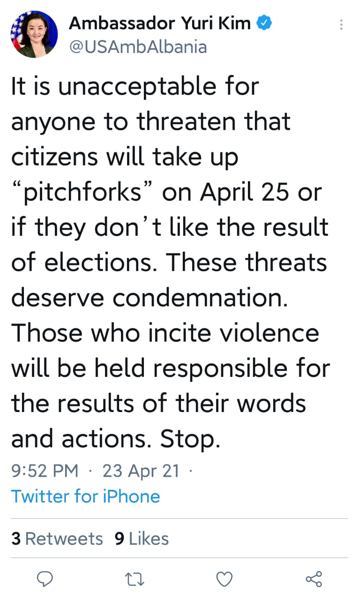Click the 9:52 PM timestamp
359x600 pixels.
coord(45,471)
